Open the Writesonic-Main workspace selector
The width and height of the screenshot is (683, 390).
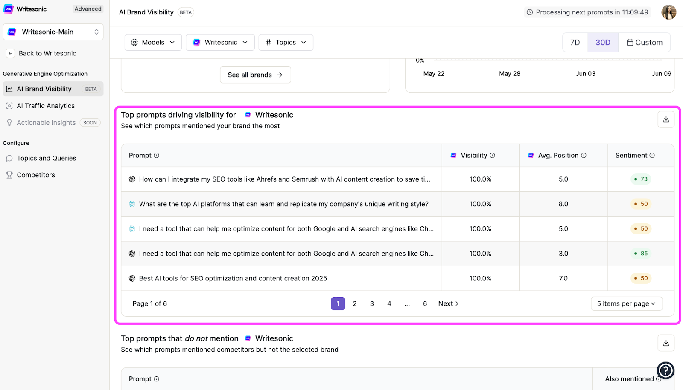point(53,32)
